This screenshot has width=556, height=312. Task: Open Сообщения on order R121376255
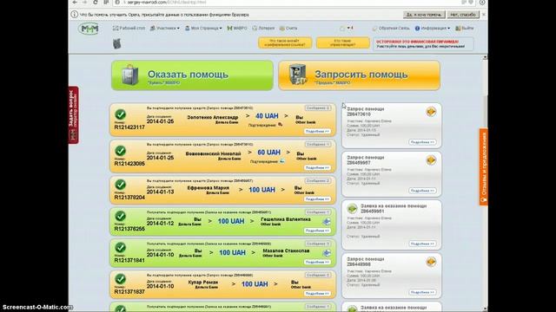click(318, 212)
